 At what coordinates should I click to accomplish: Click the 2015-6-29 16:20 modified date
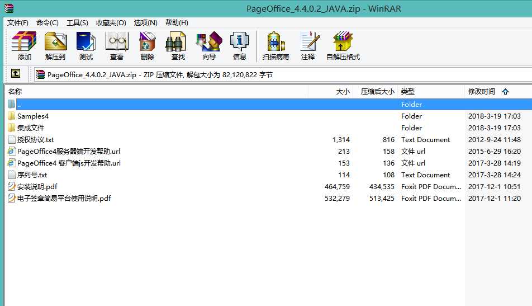pos(495,151)
